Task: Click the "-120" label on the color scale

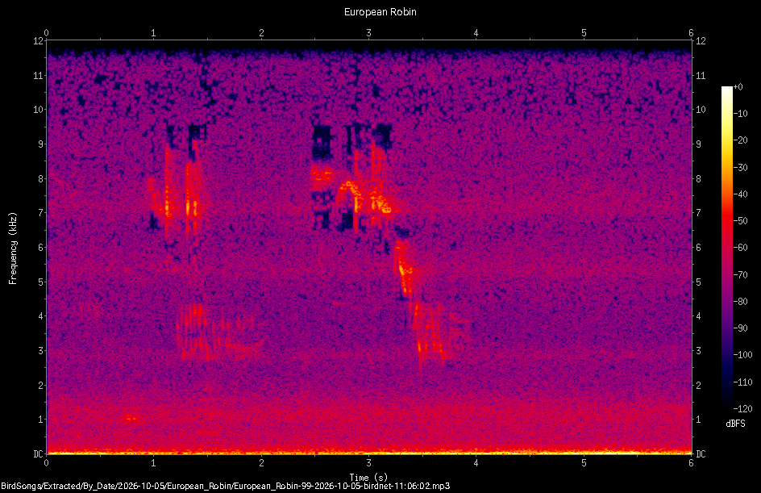Action: pyautogui.click(x=742, y=408)
